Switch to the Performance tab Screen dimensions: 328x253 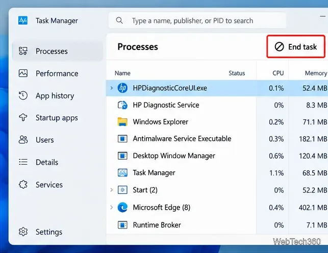pyautogui.click(x=58, y=73)
